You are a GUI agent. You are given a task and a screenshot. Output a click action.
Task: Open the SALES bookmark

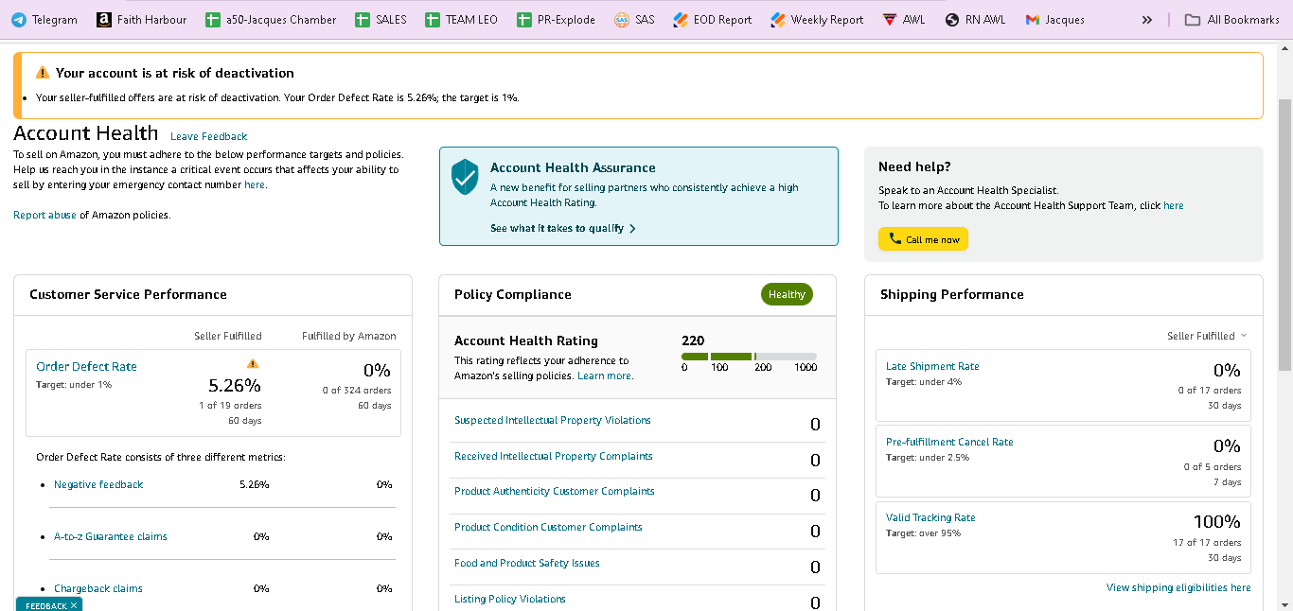pos(381,19)
